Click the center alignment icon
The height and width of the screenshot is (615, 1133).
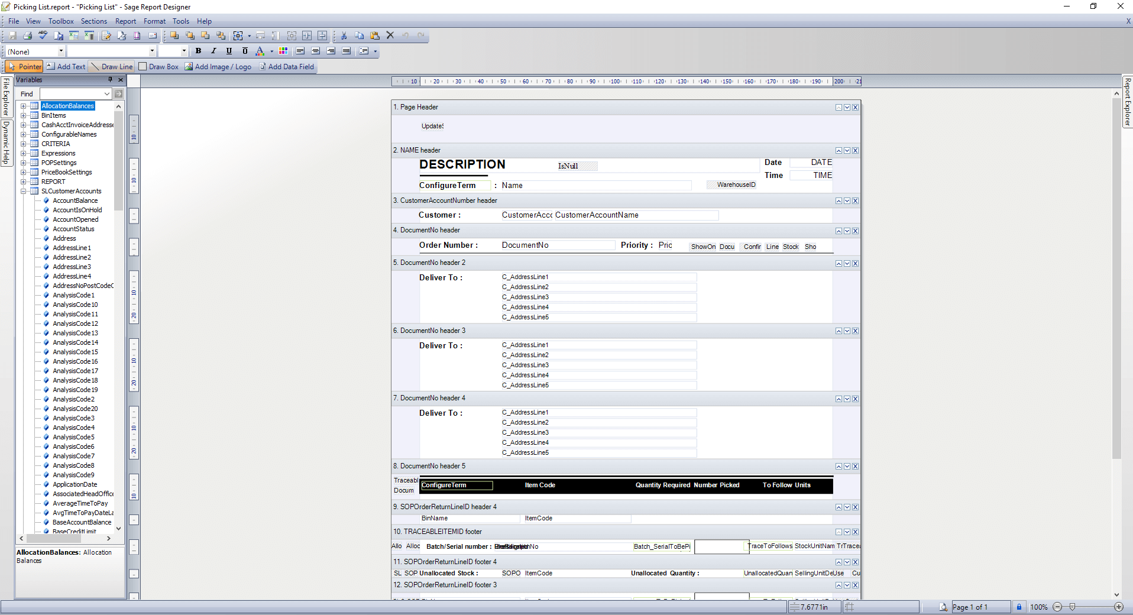tap(316, 51)
